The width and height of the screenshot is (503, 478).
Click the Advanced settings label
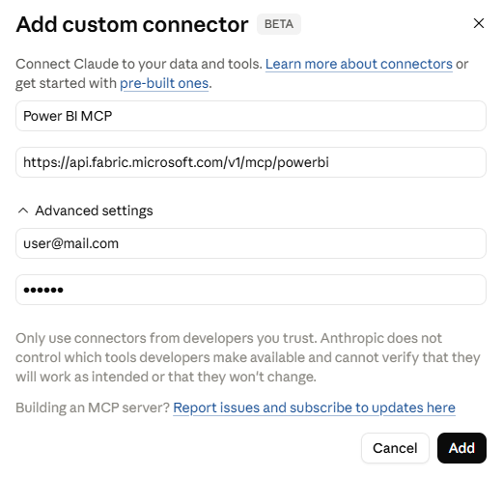94,211
